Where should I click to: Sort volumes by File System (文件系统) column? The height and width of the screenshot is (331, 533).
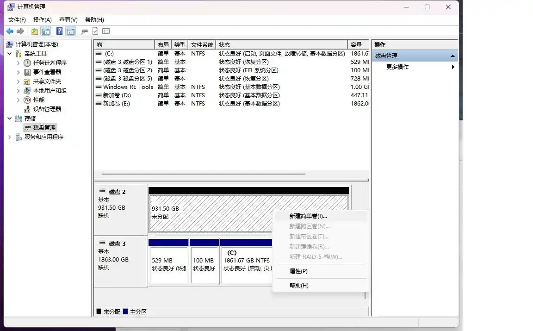coord(202,45)
